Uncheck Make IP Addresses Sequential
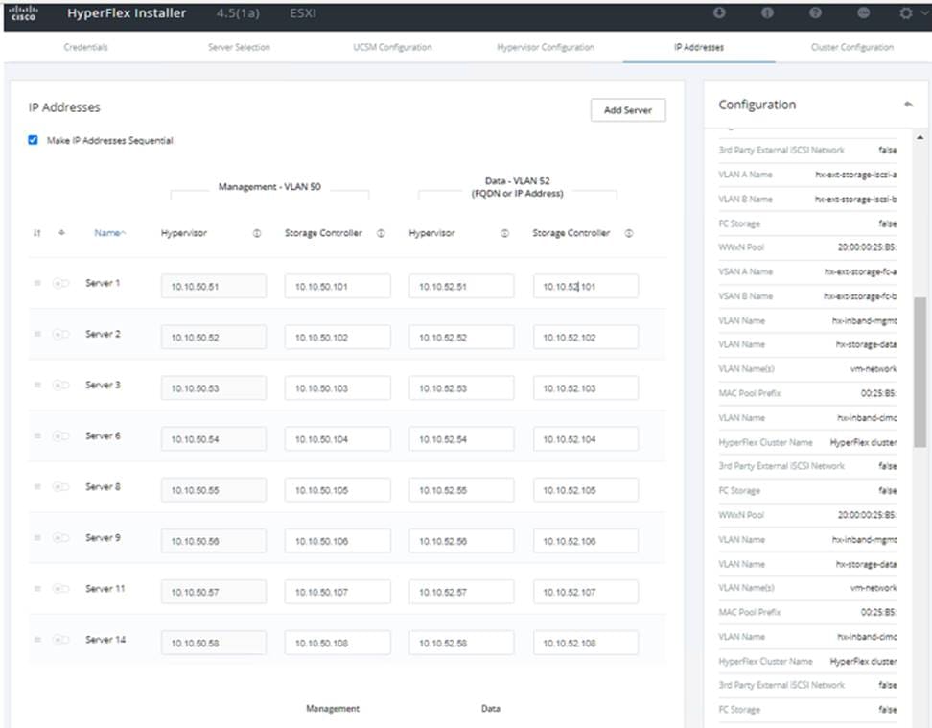 pyautogui.click(x=33, y=140)
